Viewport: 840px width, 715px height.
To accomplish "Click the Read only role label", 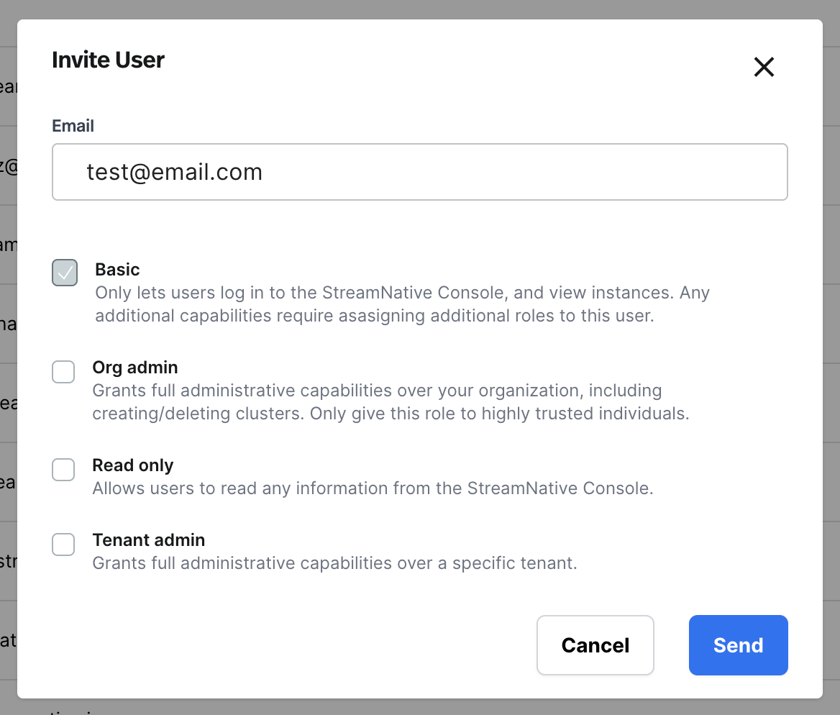I will click(x=133, y=465).
